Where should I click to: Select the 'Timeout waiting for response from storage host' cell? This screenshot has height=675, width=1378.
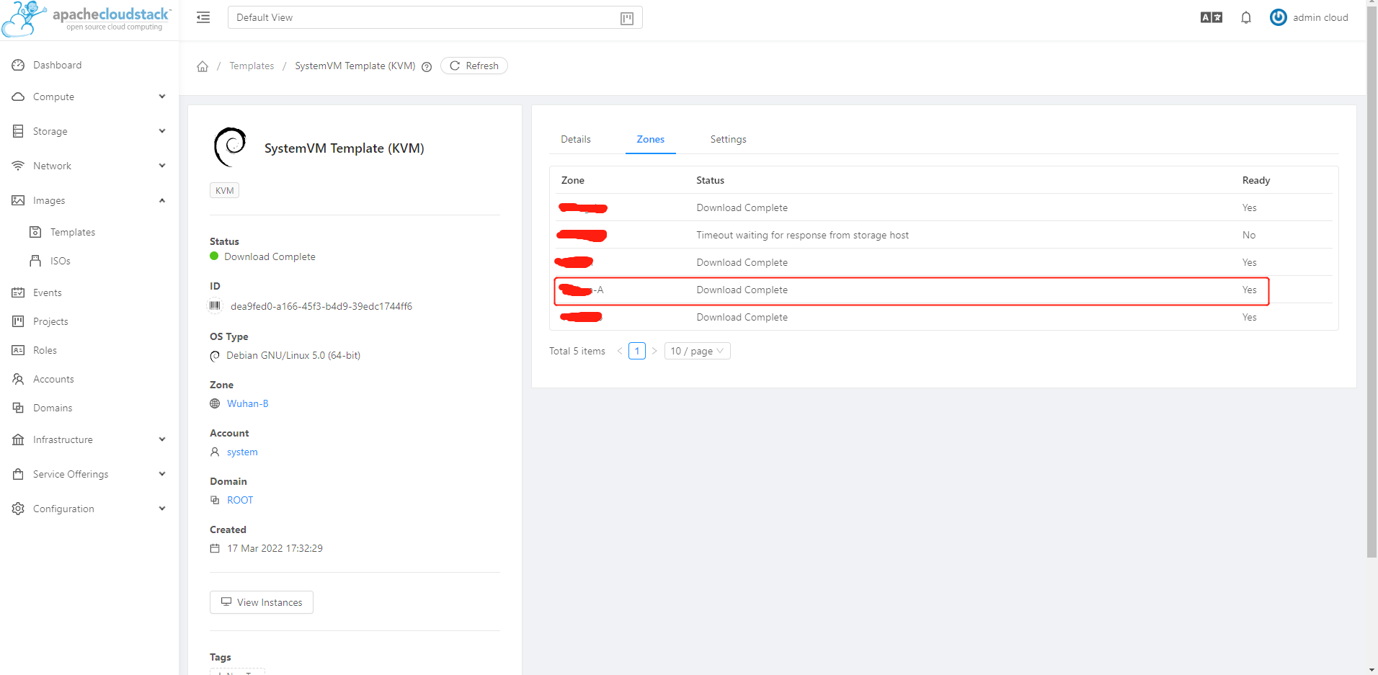click(802, 235)
